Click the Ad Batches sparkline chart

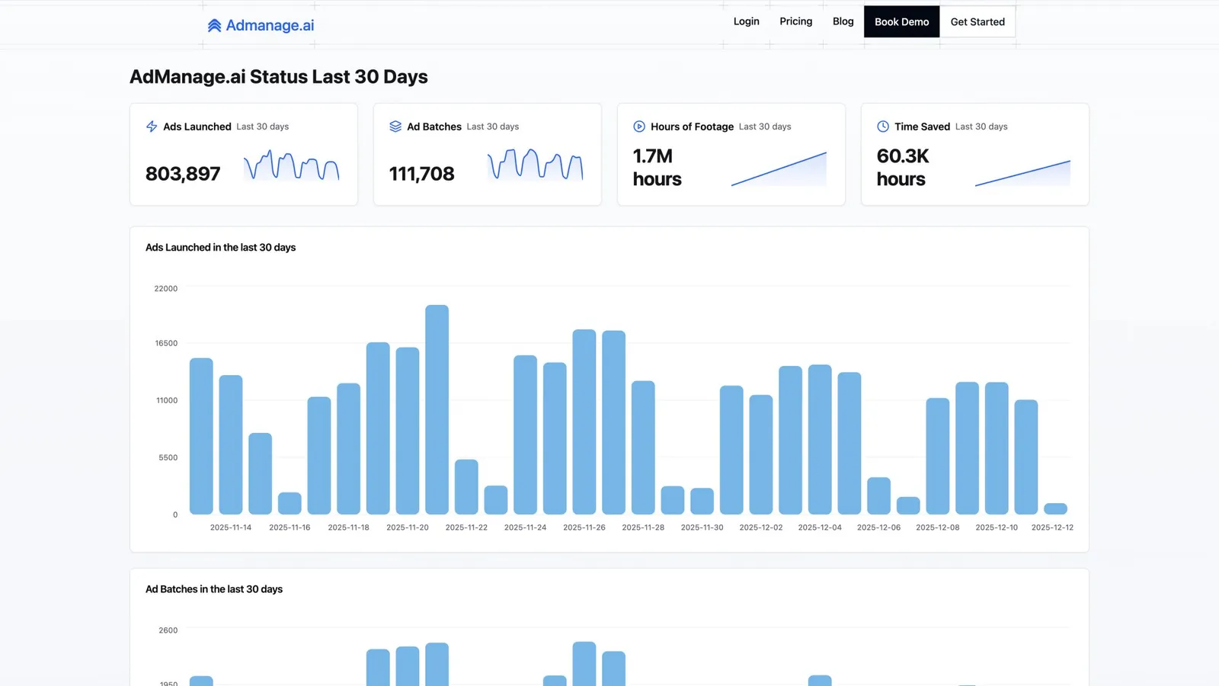point(536,165)
